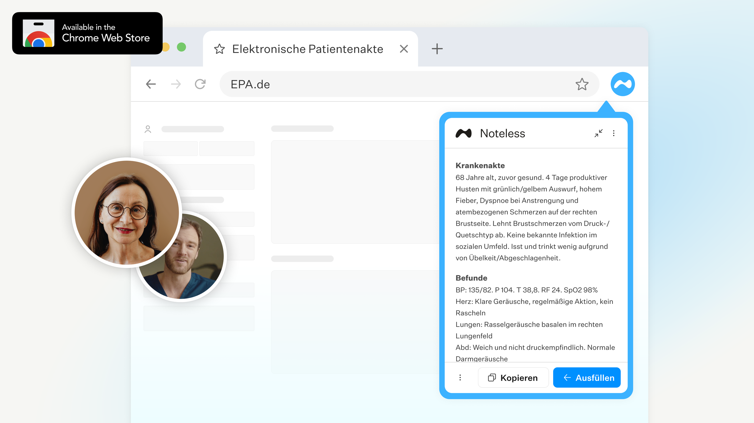Reload the page with refresh icon
Viewport: 754px width, 423px height.
200,84
